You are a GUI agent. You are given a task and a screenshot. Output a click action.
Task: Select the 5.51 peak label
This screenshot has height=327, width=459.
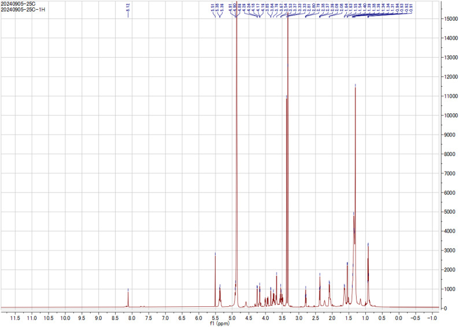(213, 8)
